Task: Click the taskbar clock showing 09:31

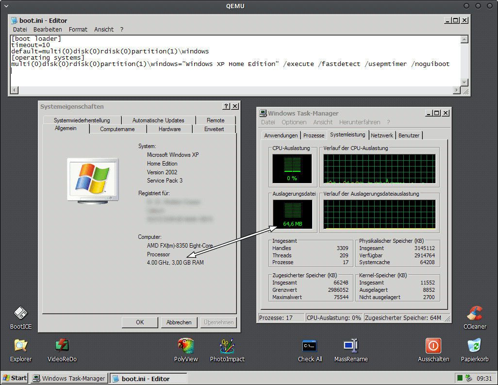Action: tap(484, 378)
